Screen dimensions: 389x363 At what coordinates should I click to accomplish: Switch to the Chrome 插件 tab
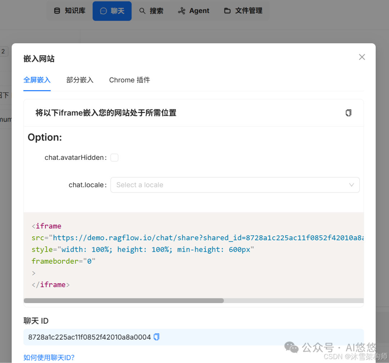pos(130,80)
